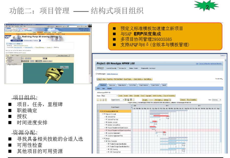Click the Navigate button above Gantt chart

click(x=145, y=100)
